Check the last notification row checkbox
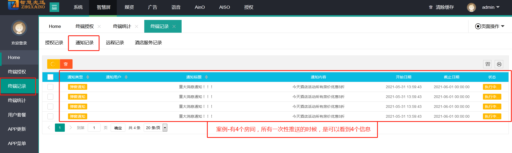Screen dimensions: 512x153 pos(50,116)
